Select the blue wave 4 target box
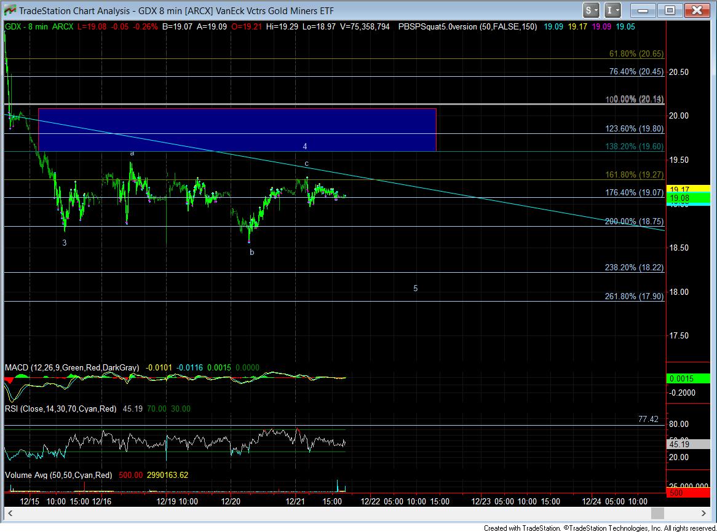 [x=237, y=130]
